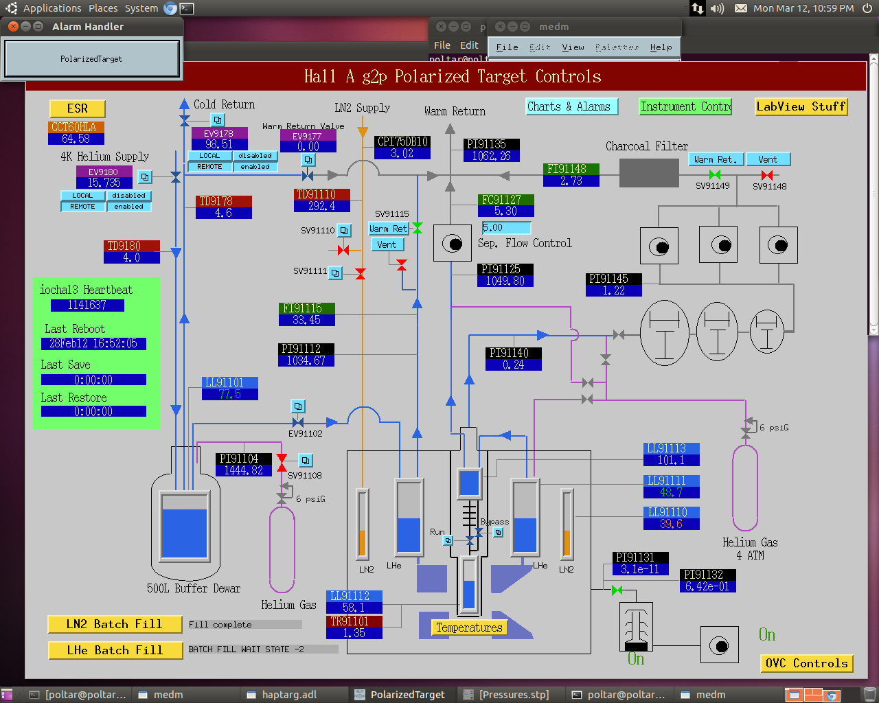The height and width of the screenshot is (703, 879).
Task: Open terminal launcher icon in top panel
Action: coord(187,8)
